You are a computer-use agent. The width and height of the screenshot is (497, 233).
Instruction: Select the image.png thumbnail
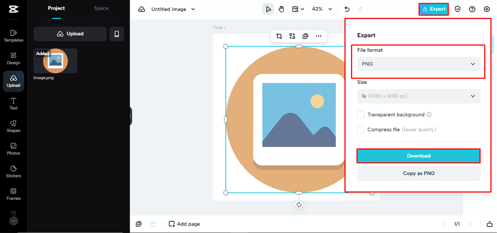pos(56,61)
